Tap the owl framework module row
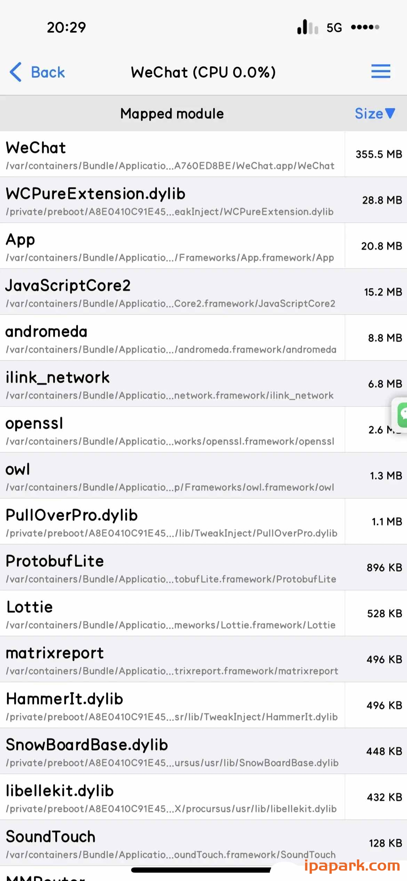 pyautogui.click(x=172, y=476)
